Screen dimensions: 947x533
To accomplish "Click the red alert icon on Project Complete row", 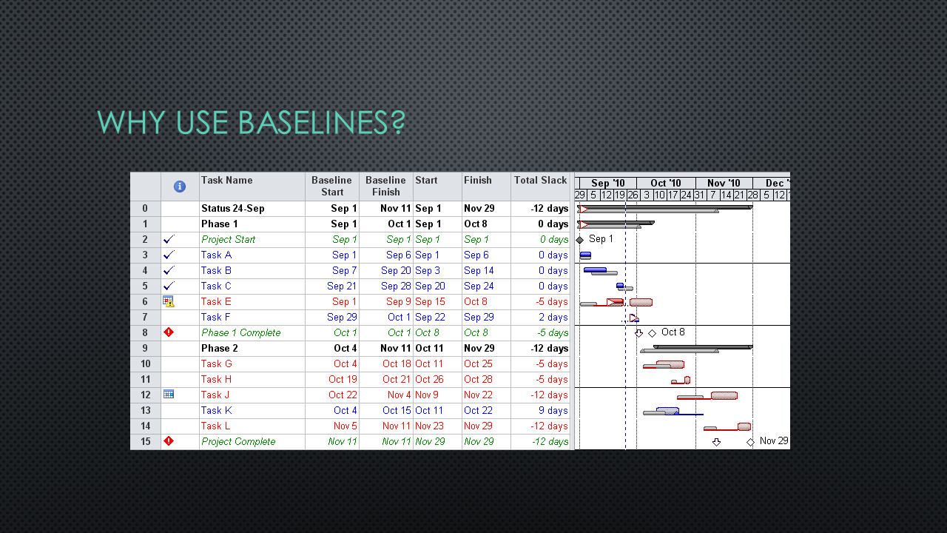I will tap(169, 441).
